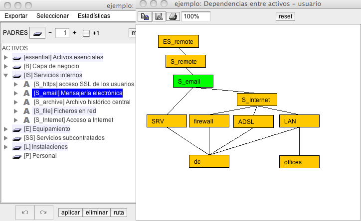This screenshot has width=361, height=221.
Task: Click the plus sign next to the PADRES level
Action: (75, 33)
